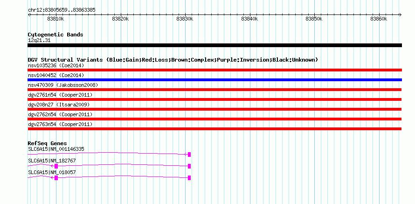
Task: Select the red dgv208n27 variant bar
Action: click(x=214, y=109)
